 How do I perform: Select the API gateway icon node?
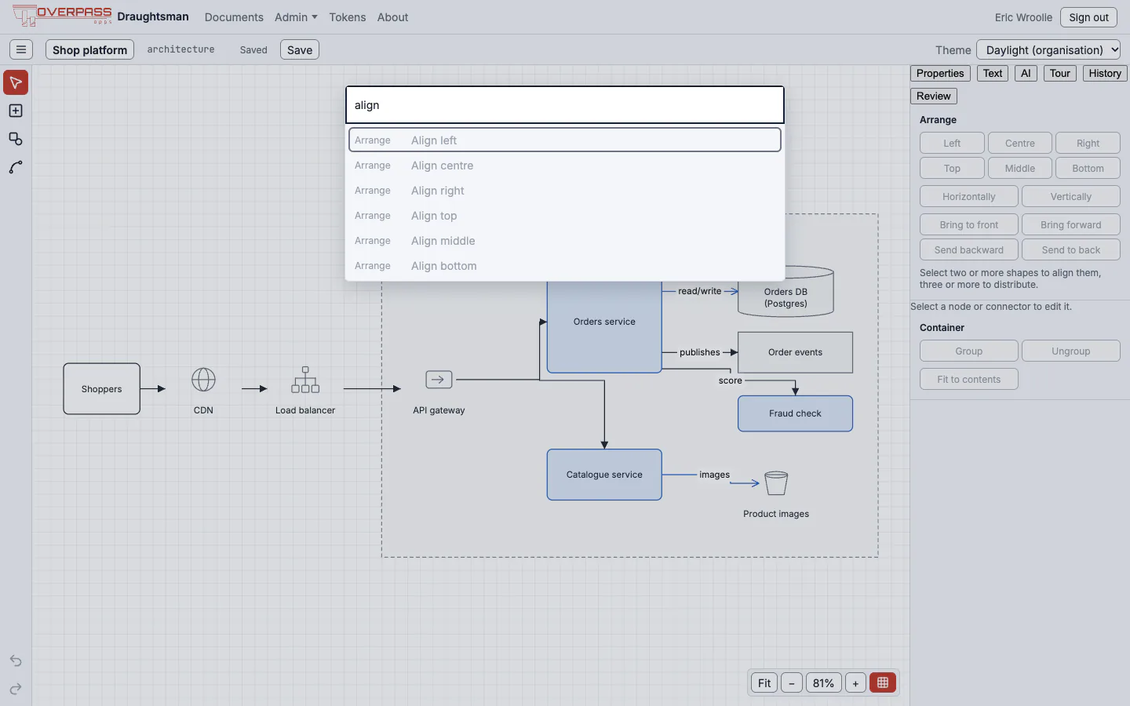(439, 380)
